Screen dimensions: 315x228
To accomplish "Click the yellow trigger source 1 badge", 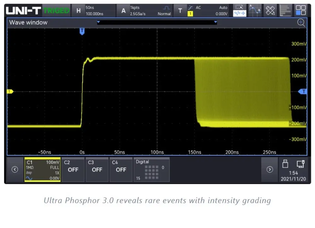I will 190,14.
